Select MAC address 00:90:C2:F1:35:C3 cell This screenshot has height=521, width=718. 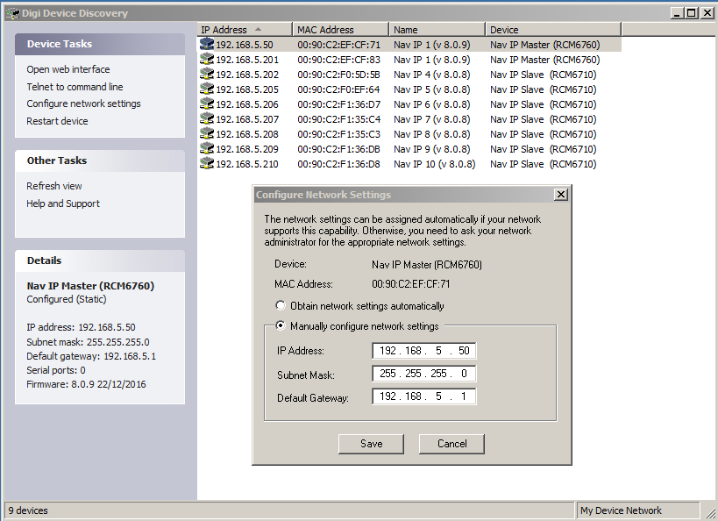coord(339,134)
